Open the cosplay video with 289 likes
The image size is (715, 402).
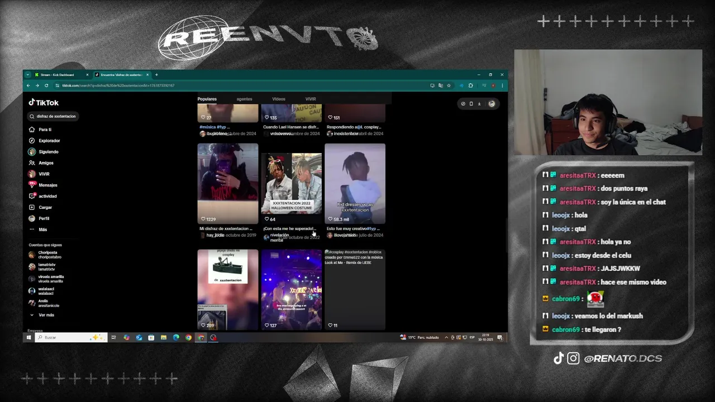[228, 289]
